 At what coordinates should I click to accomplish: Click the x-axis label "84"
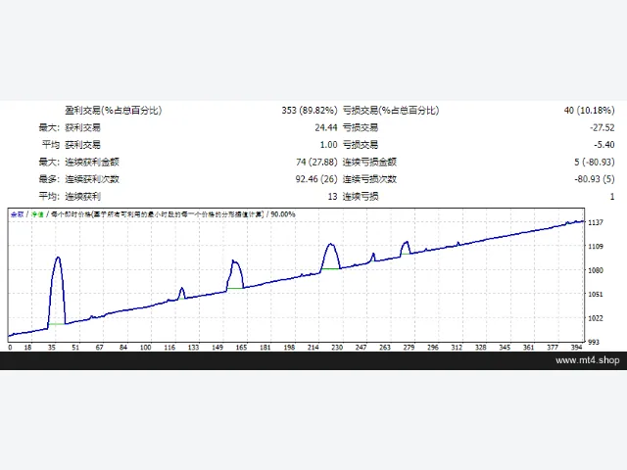click(123, 348)
